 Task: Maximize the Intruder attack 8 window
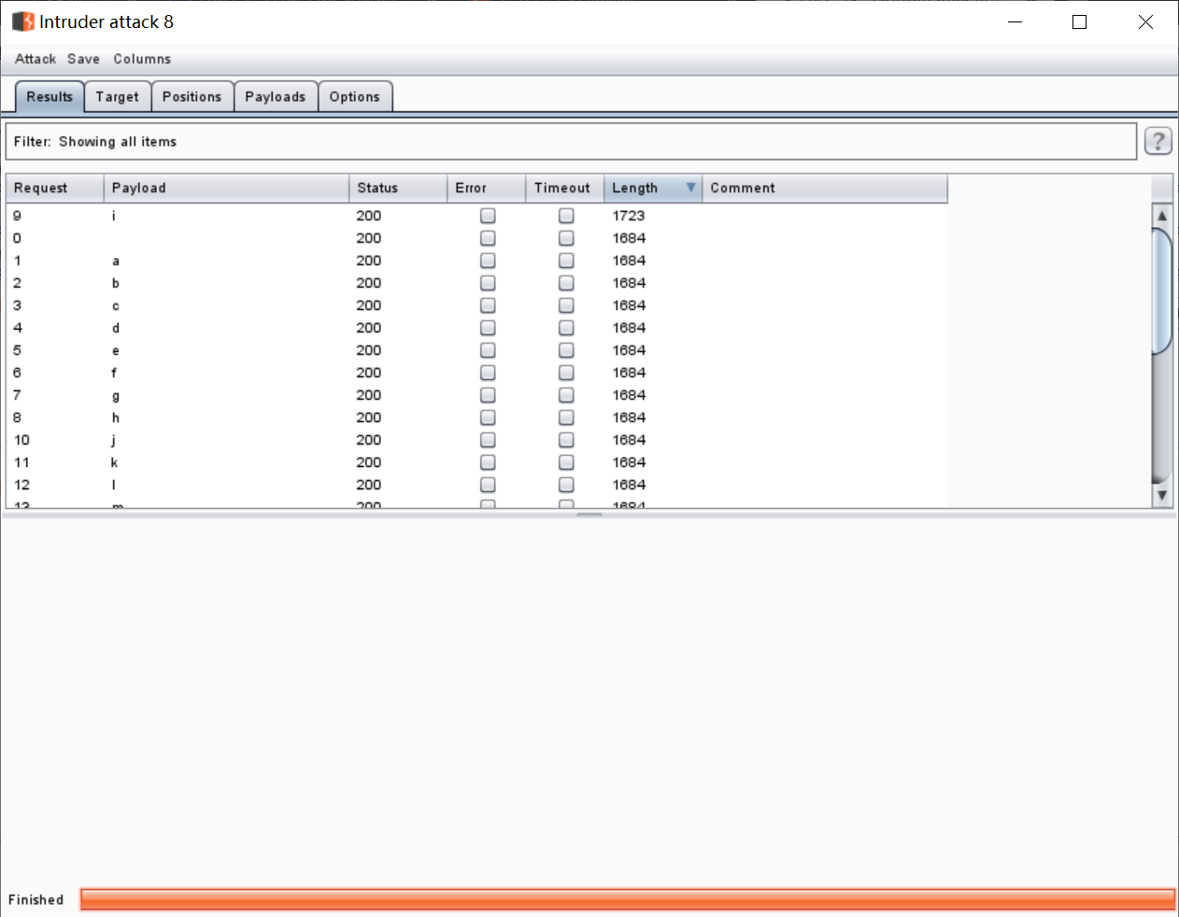click(1080, 21)
